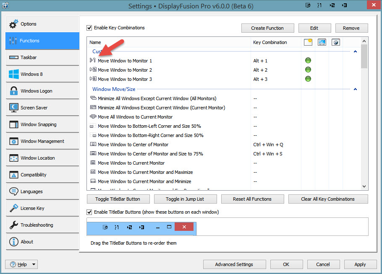Viewport: 382px width, 274px height.
Task: Switch to the Taskbar settings tab
Action: [x=42, y=57]
